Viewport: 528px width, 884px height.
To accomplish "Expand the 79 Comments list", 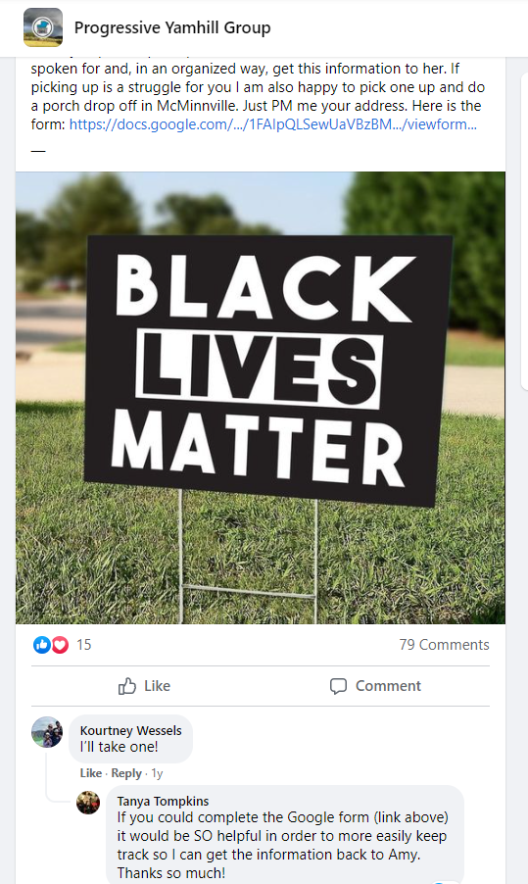I will tap(444, 645).
